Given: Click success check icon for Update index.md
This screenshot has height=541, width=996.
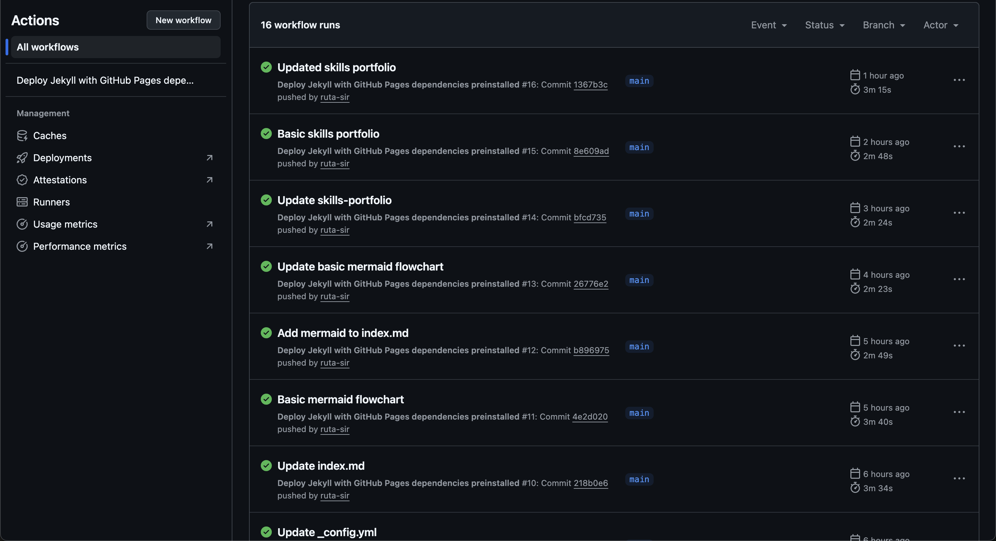Looking at the screenshot, I should pos(266,466).
